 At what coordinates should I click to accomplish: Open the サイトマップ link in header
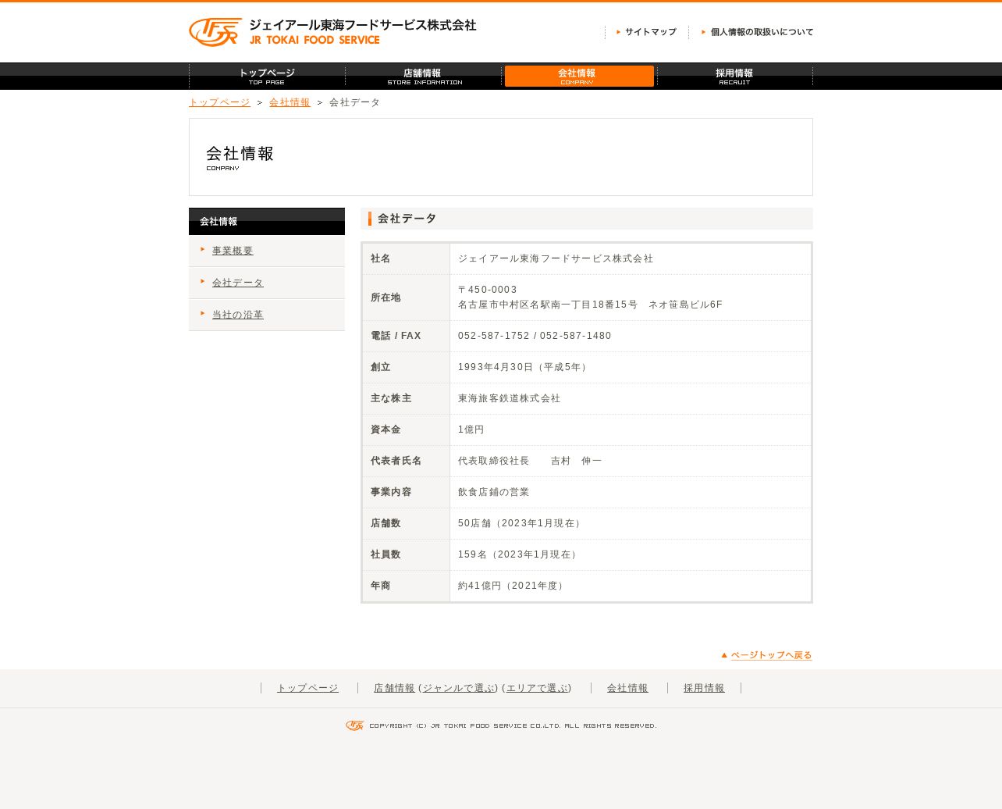point(646,32)
